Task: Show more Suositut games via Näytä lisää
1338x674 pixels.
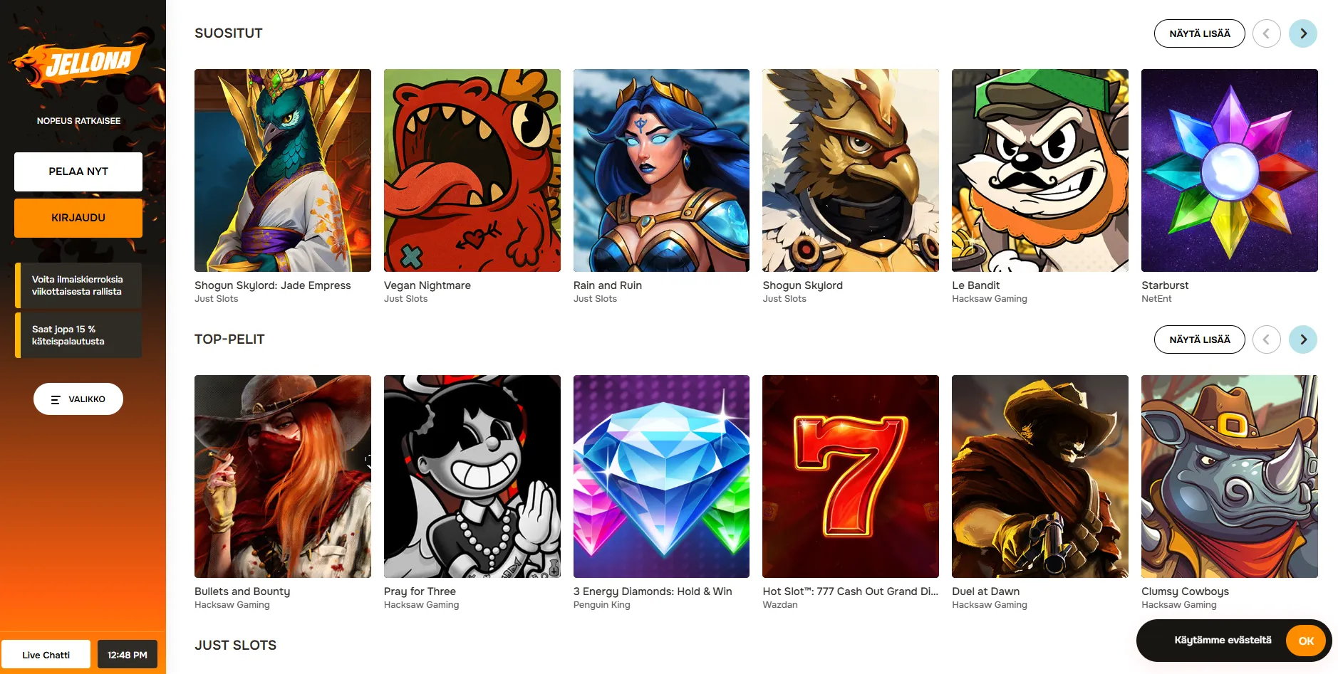Action: click(1200, 33)
